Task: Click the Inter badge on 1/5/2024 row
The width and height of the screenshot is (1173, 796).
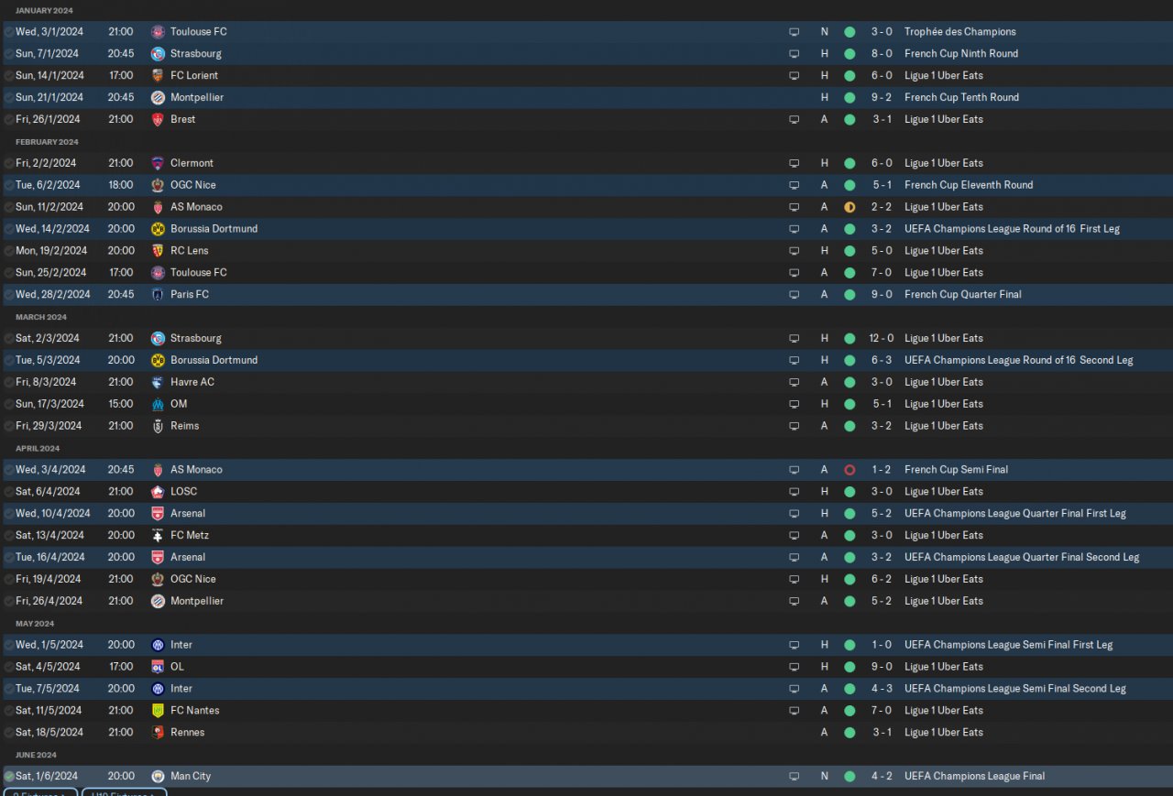Action: [x=158, y=645]
